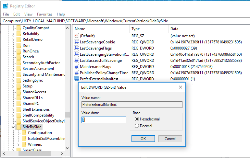250x158 pixels.
Task: Select the LastScavengeFlags value icon
Action: (x=77, y=48)
